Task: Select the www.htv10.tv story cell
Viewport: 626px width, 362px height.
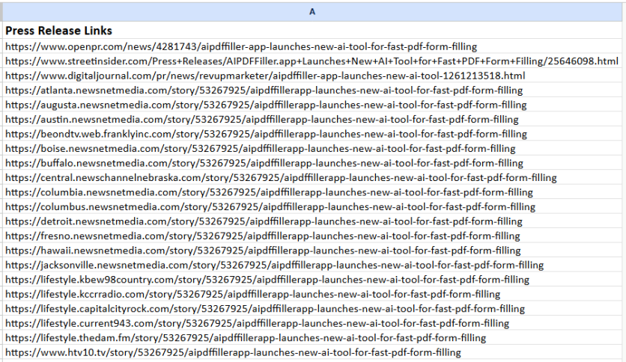Action: 312,352
